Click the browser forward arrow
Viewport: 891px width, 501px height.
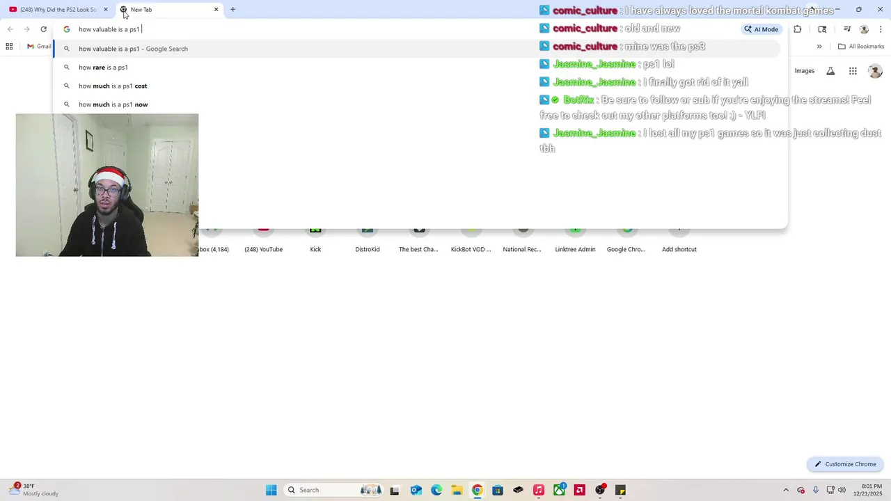click(x=27, y=29)
